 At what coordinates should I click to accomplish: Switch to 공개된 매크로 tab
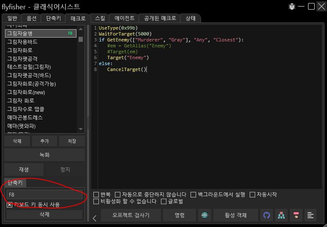pyautogui.click(x=160, y=18)
